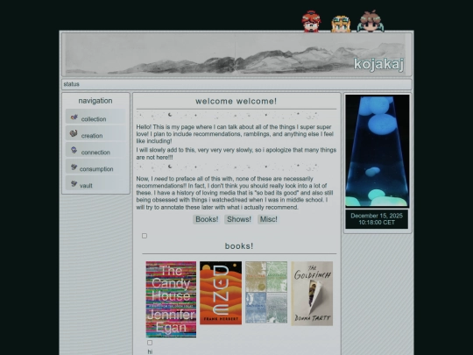This screenshot has width=473, height=355.
Task: Click the mountain banner image
Action: [x=236, y=54]
